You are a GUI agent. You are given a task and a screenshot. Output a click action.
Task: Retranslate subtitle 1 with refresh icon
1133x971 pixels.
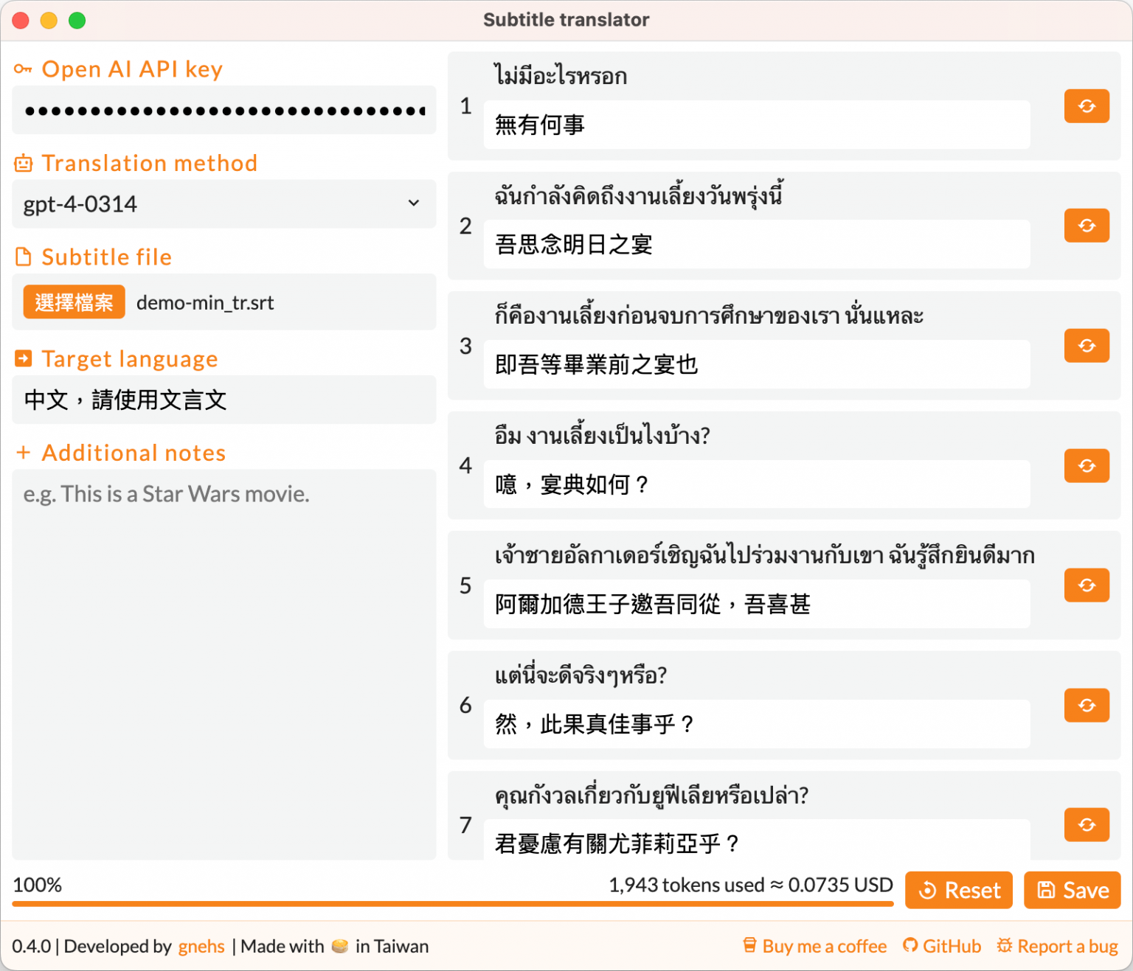click(1086, 106)
